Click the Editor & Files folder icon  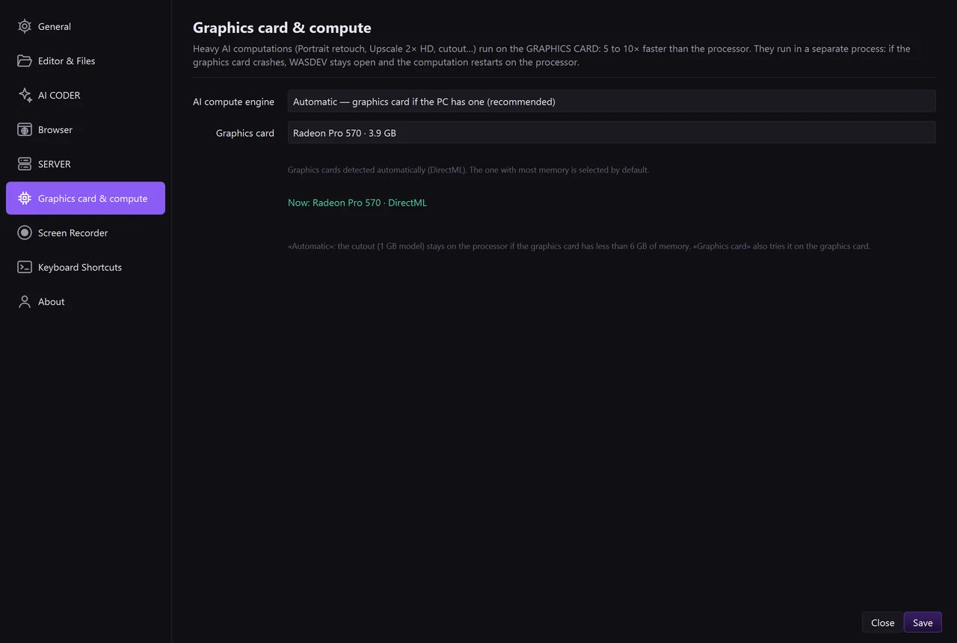click(25, 61)
